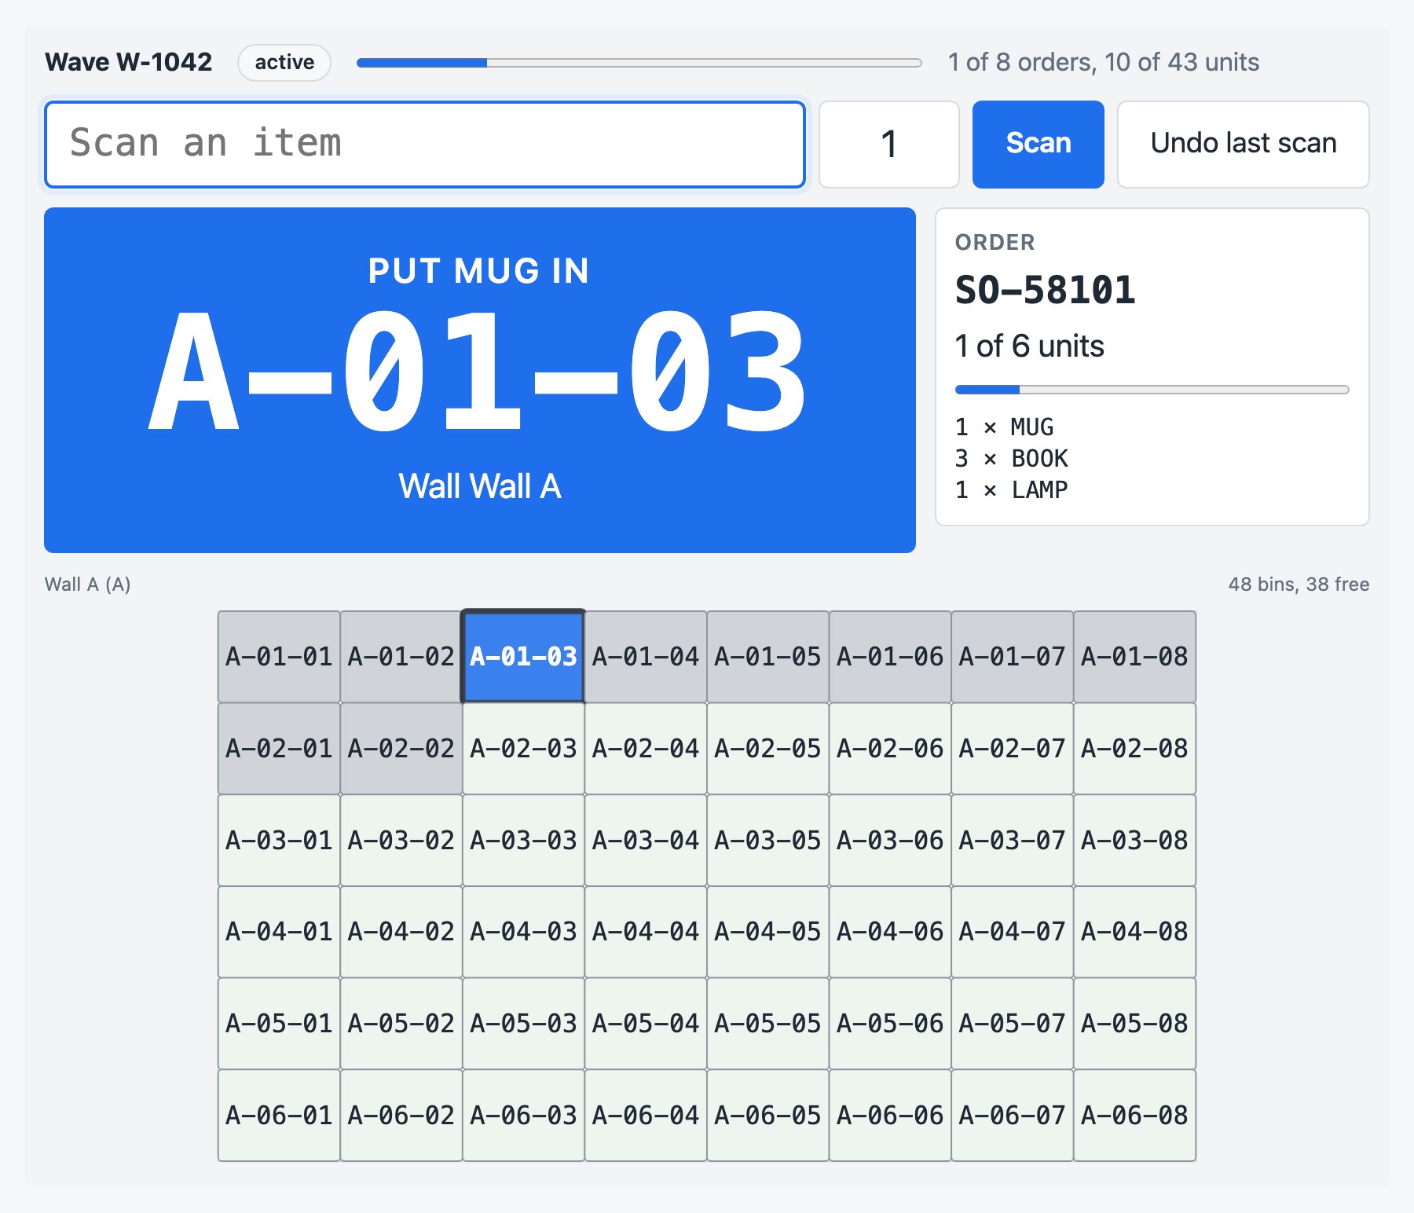
Task: Select bin A-01-01
Action: coord(279,656)
